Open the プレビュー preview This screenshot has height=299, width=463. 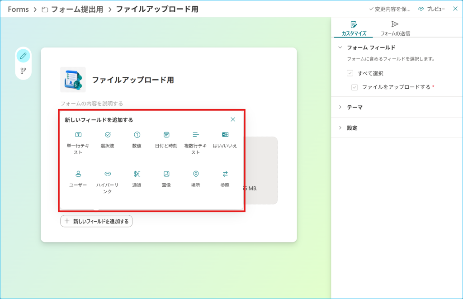[x=431, y=9]
